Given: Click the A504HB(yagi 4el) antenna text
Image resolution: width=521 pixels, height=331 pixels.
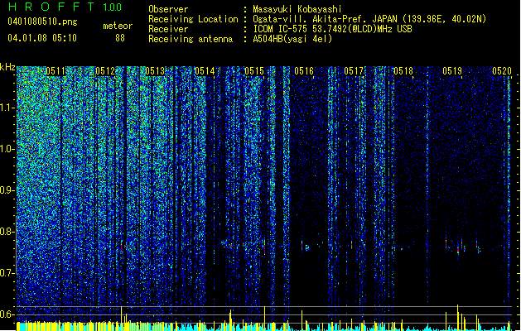Looking at the screenshot, I should pos(292,39).
